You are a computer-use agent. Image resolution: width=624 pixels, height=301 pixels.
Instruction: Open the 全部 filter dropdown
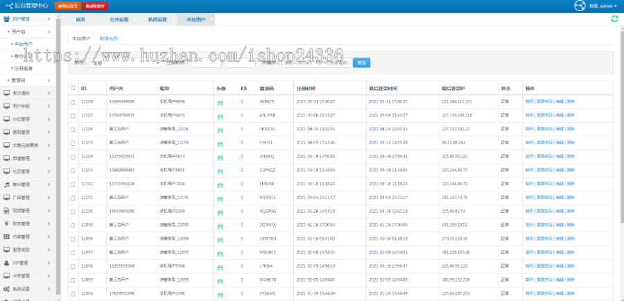pos(125,62)
